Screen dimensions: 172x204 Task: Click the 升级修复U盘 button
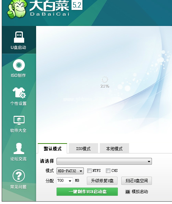coord(102,181)
